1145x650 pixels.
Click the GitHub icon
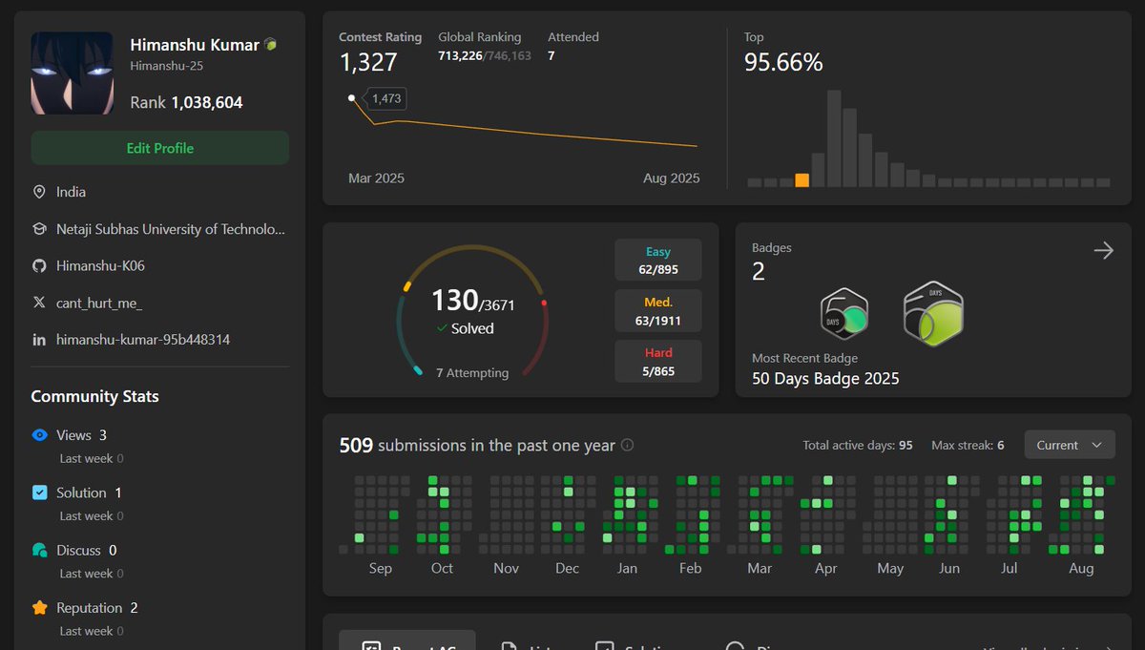click(39, 266)
